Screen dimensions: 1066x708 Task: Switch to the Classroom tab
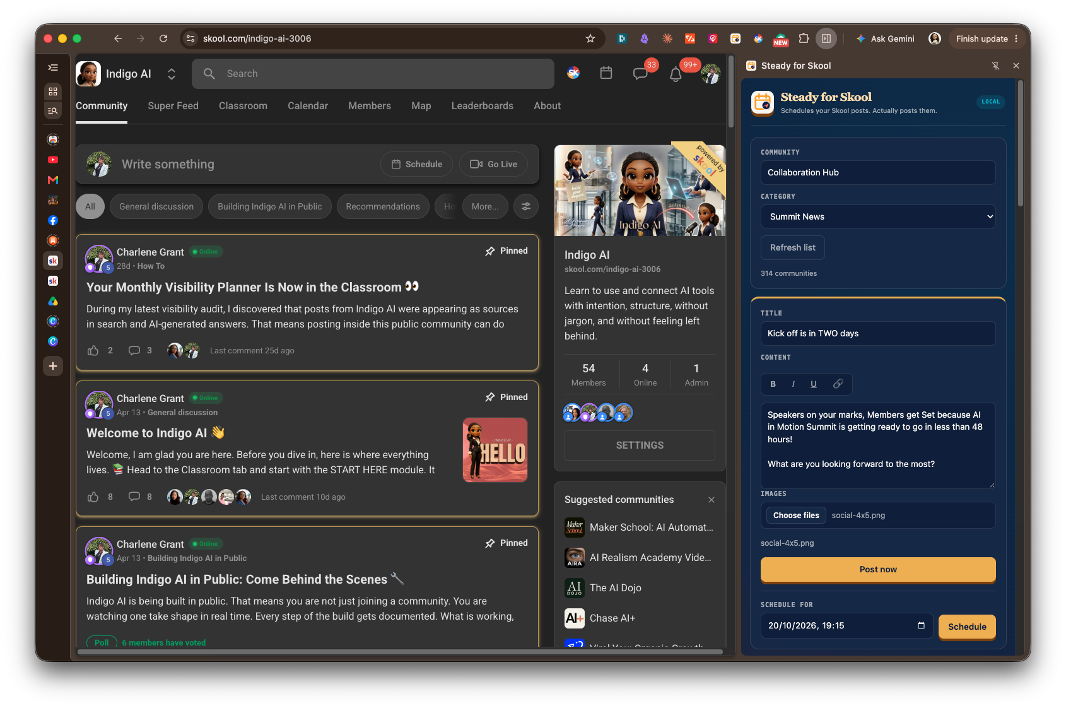(243, 106)
